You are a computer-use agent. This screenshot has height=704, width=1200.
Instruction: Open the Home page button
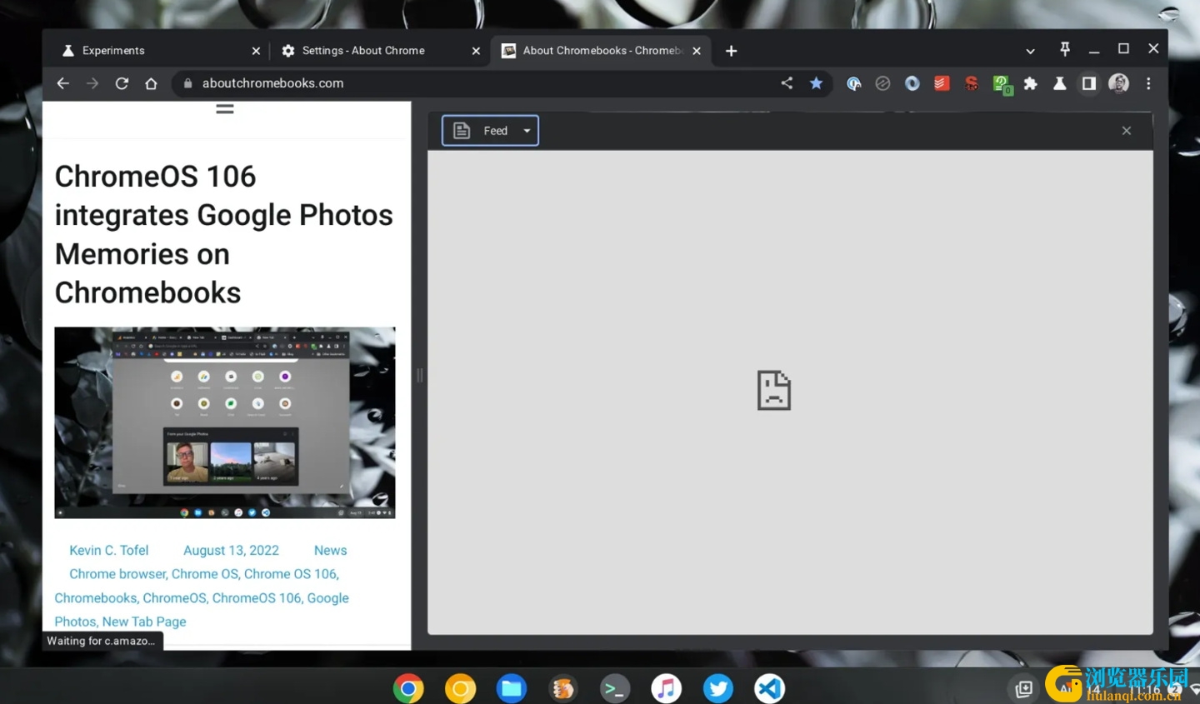coord(151,83)
